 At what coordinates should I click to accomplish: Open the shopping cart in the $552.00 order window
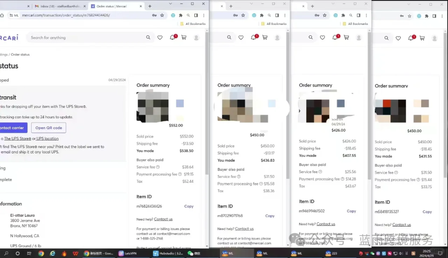[x=184, y=37]
